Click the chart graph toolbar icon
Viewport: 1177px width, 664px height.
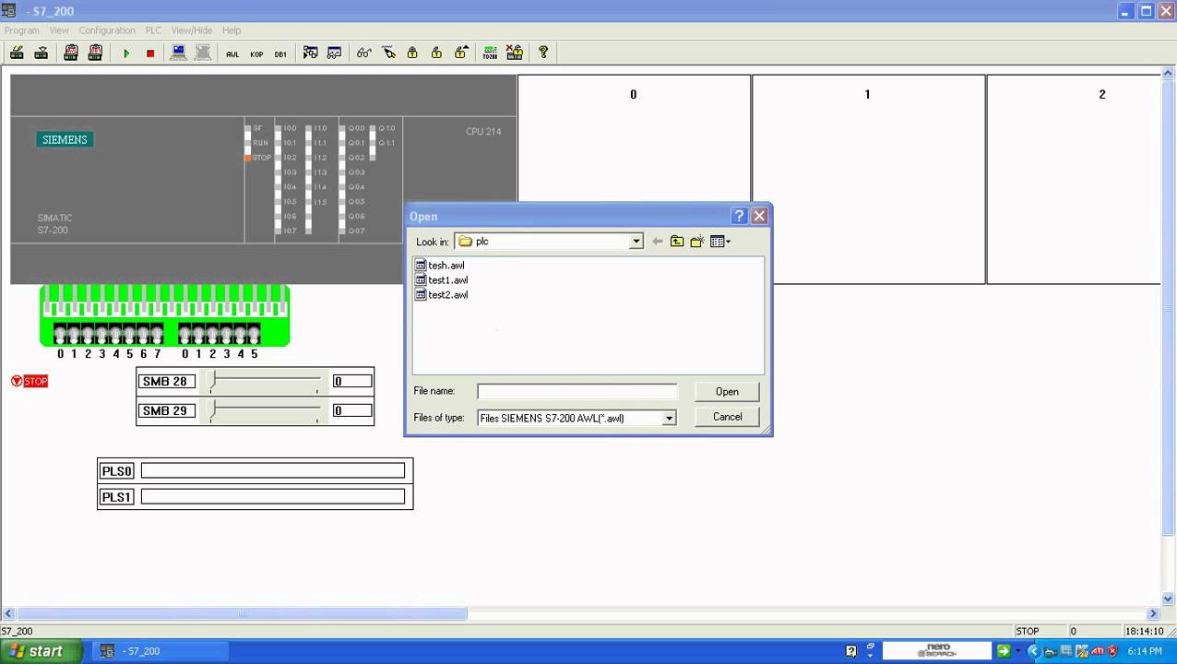[334, 53]
